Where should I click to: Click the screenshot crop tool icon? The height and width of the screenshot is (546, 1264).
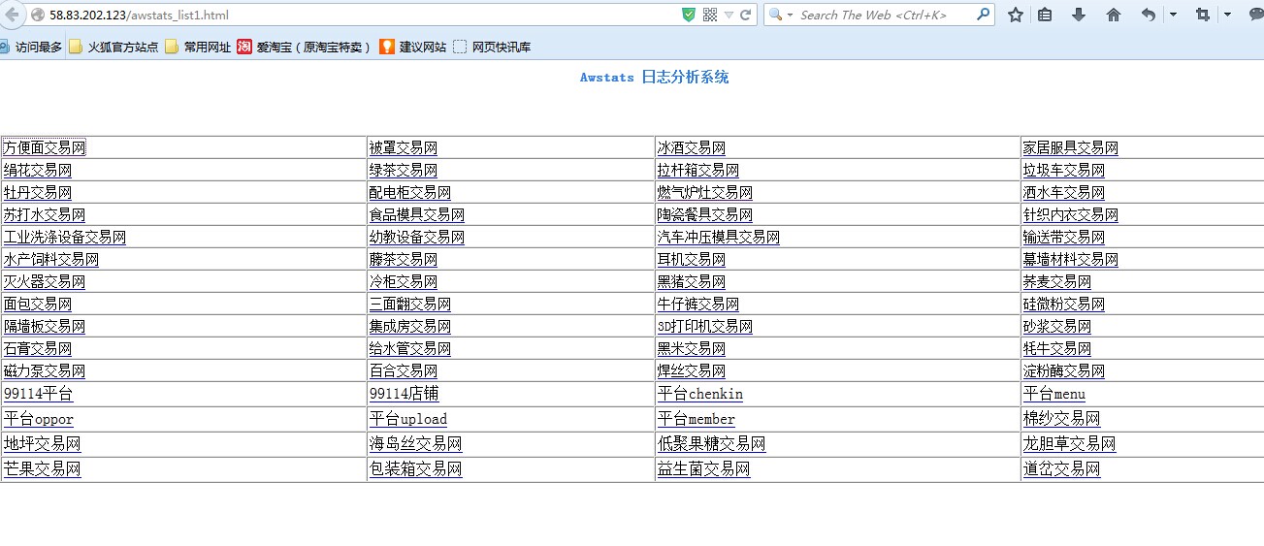pos(1203,15)
